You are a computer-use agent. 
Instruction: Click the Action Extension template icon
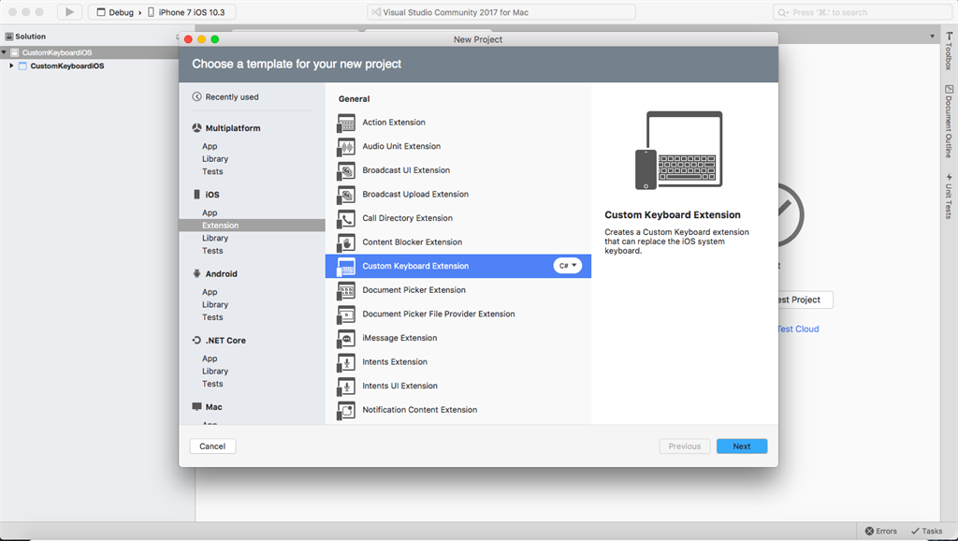coord(346,123)
